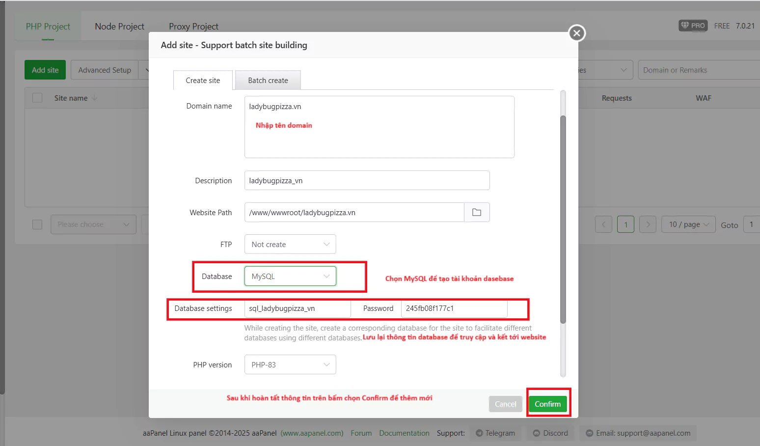Go to next page arrow
This screenshot has width=760, height=446.
tap(648, 224)
